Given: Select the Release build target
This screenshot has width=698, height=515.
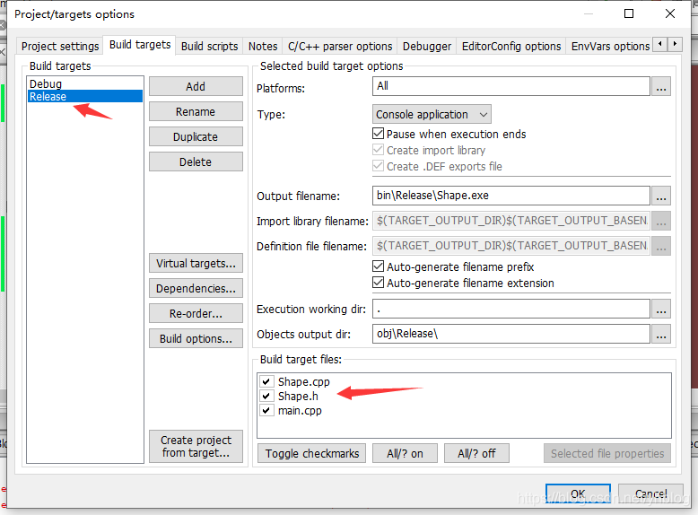Looking at the screenshot, I should pos(85,97).
